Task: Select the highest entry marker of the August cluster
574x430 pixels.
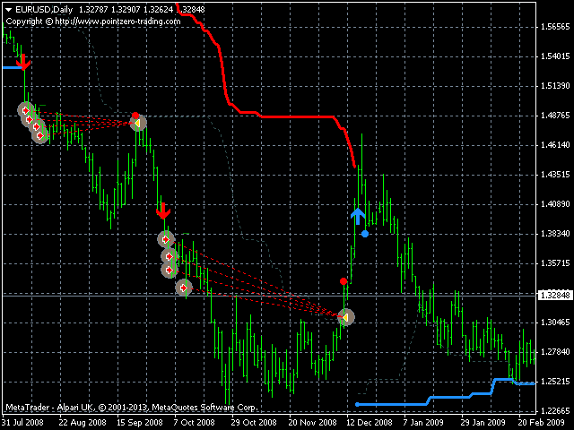Action: pyautogui.click(x=26, y=109)
